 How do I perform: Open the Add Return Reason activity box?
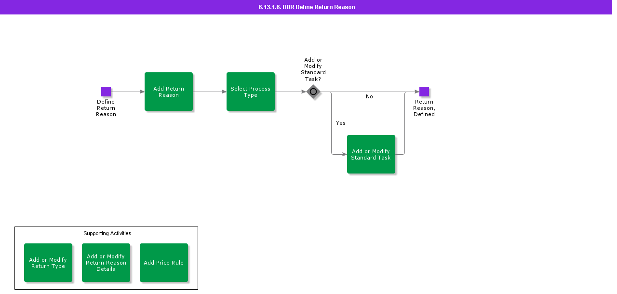[169, 92]
